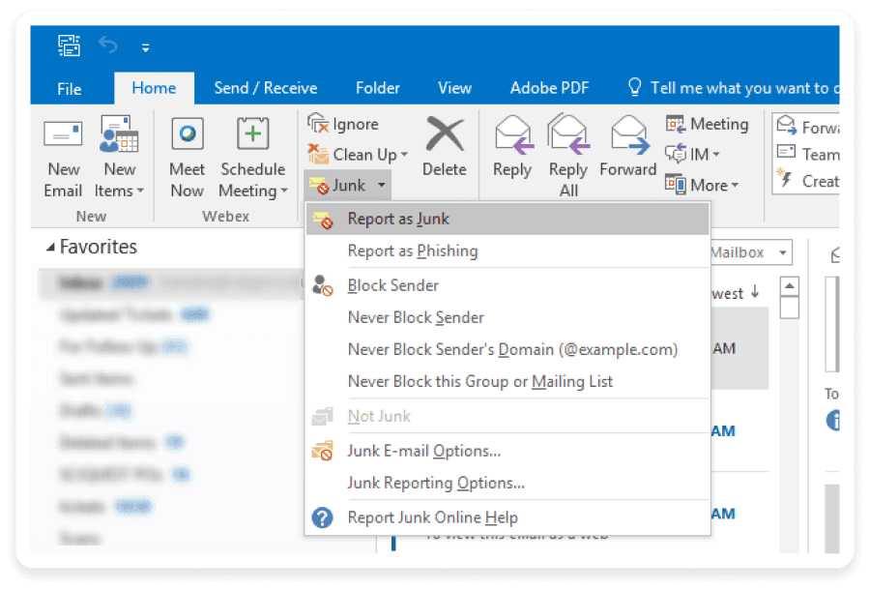Viewport: 870px width, 590px height.
Task: Click the Forward envelope icon
Action: pyautogui.click(x=629, y=134)
